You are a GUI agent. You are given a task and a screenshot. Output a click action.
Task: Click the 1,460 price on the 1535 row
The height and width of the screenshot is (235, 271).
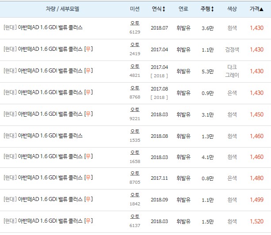[257, 136]
